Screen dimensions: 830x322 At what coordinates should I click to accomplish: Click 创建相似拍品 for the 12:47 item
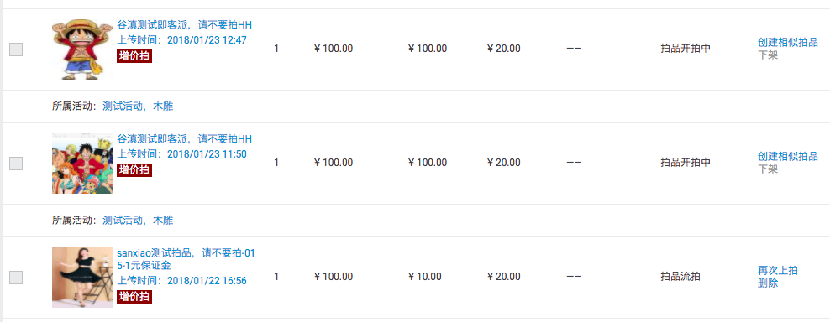tap(788, 43)
